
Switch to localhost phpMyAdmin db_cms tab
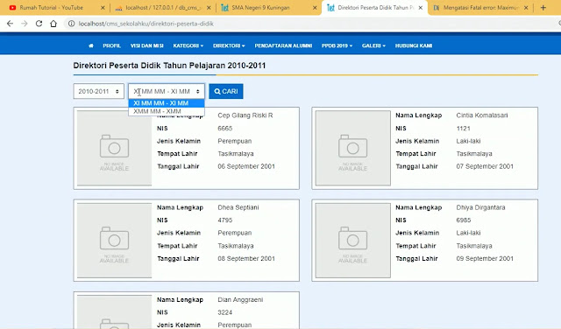point(163,8)
